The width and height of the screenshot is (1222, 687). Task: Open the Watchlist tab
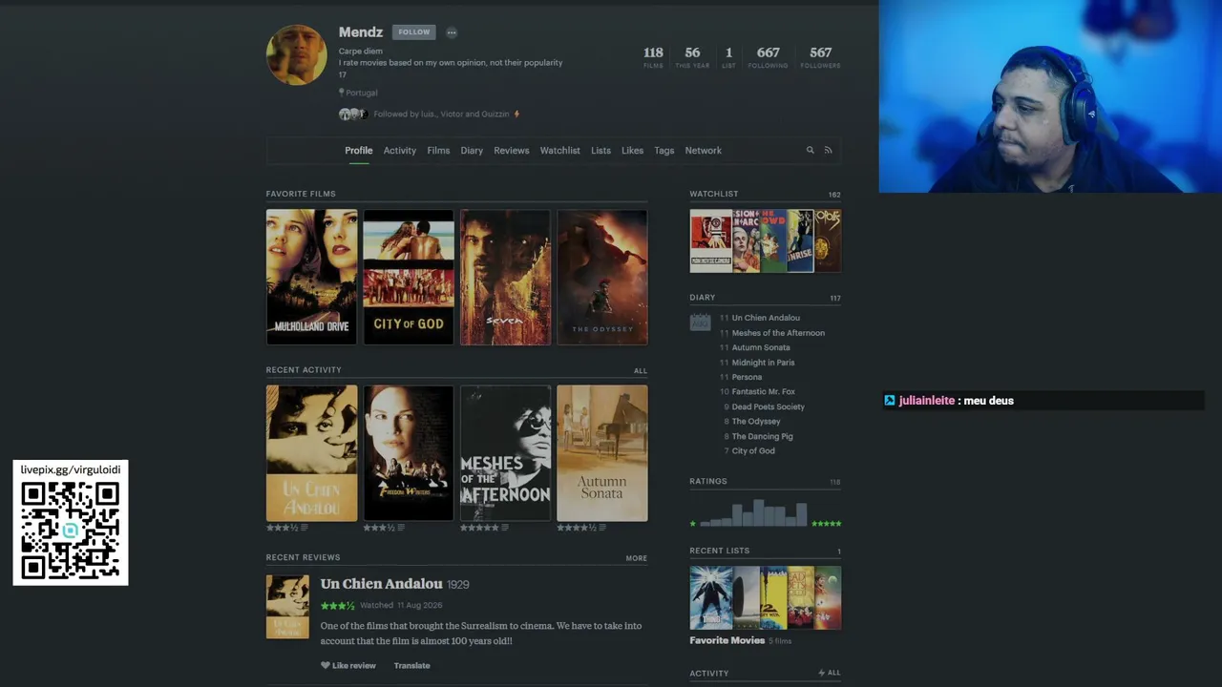560,151
